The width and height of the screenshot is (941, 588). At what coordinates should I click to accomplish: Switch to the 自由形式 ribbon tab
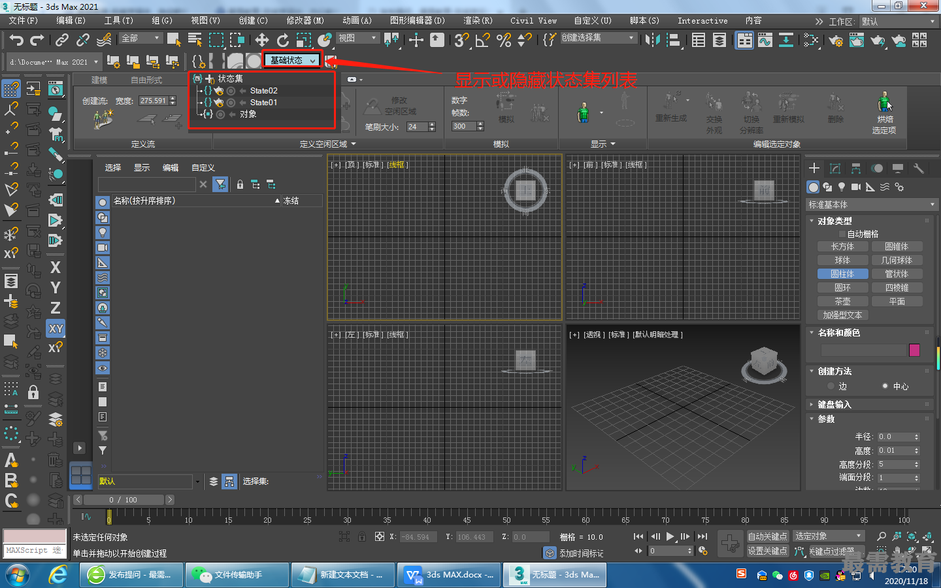click(146, 80)
